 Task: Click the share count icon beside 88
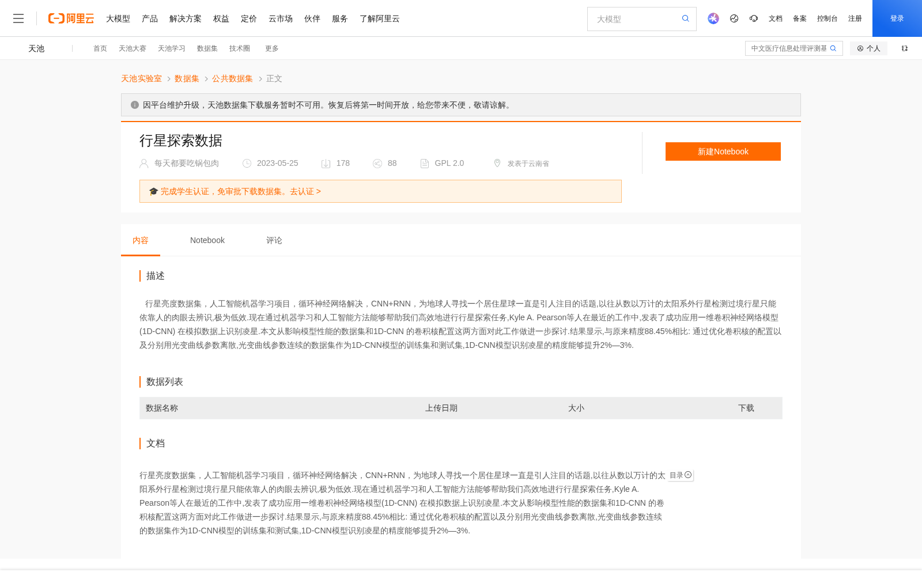click(x=377, y=164)
